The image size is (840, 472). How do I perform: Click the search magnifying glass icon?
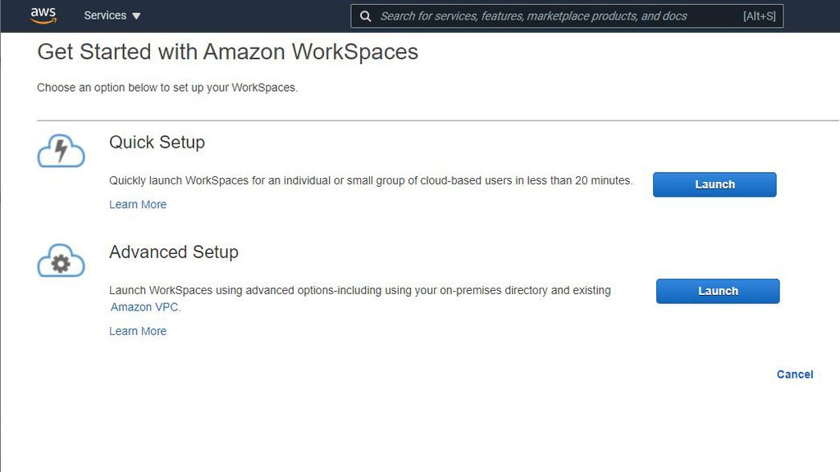[365, 16]
